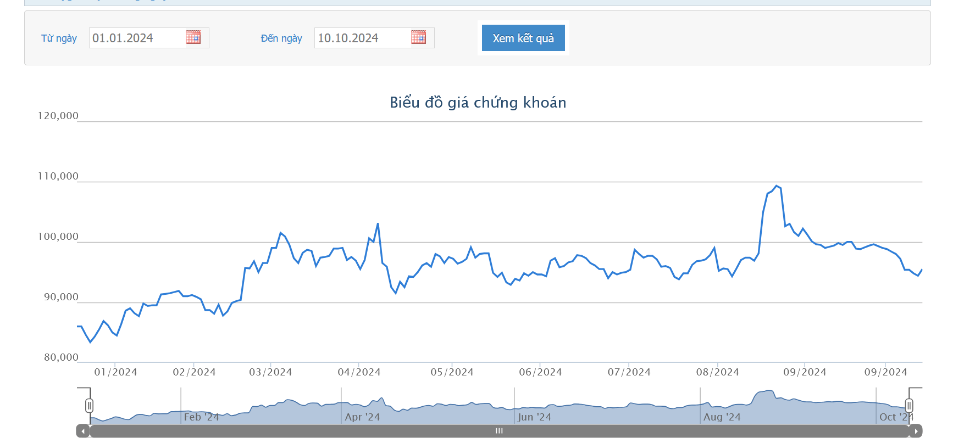
Task: Click the 'Đến ngày' label
Action: [281, 38]
